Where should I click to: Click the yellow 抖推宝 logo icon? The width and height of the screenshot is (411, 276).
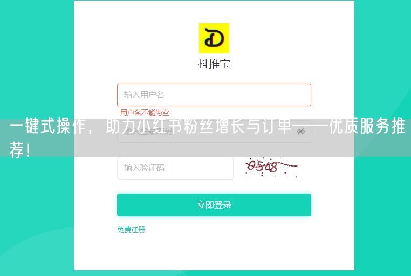tap(214, 38)
